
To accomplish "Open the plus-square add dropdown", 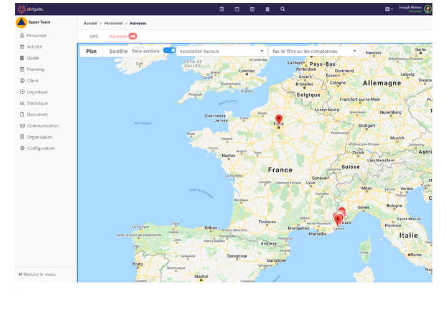I will [x=389, y=9].
